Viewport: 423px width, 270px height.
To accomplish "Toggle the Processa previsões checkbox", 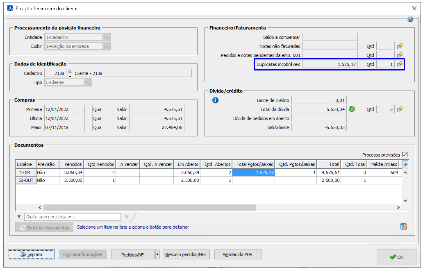I will (405, 155).
